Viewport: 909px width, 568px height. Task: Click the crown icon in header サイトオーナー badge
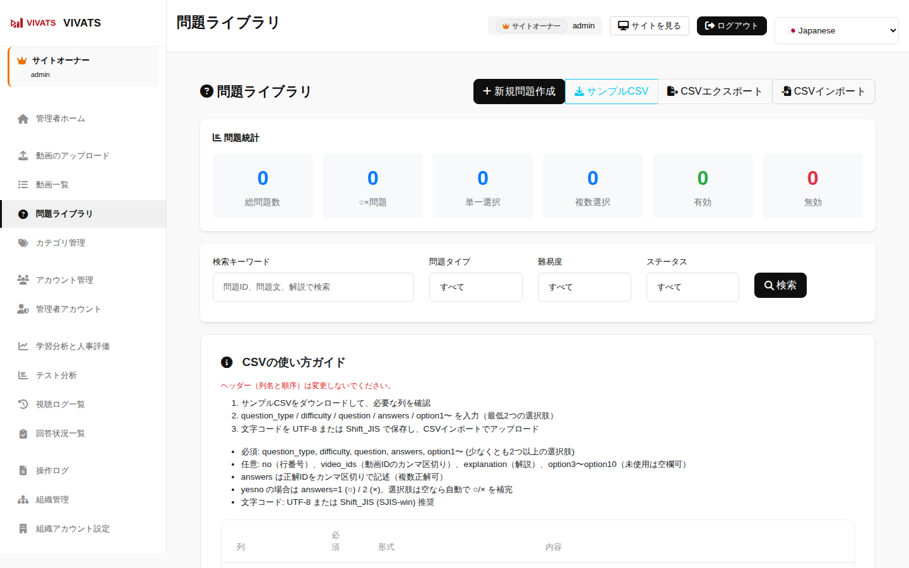[x=506, y=27]
